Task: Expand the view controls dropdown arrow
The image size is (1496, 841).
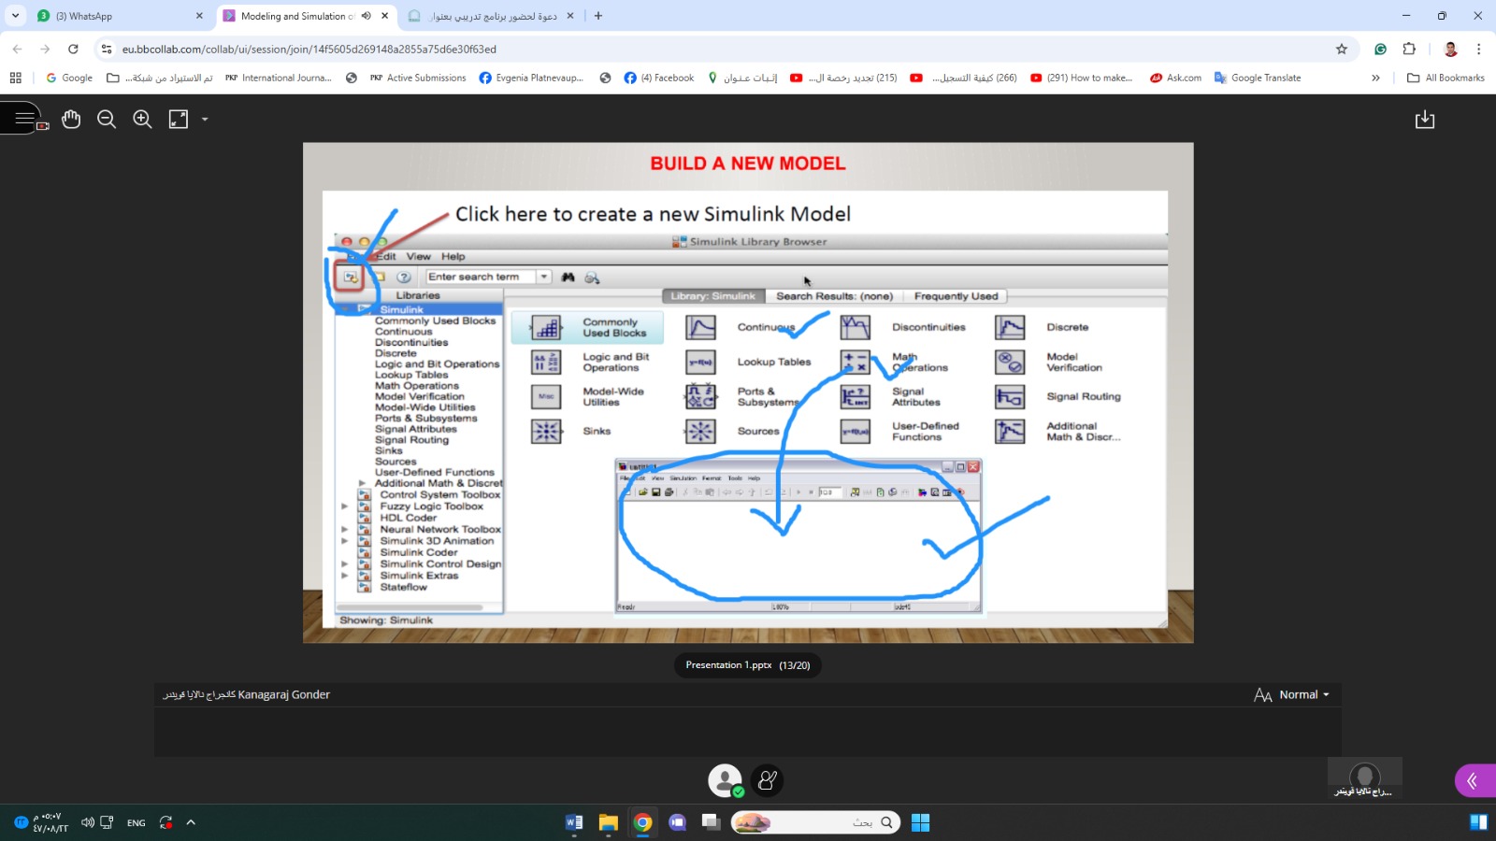Action: (x=205, y=120)
